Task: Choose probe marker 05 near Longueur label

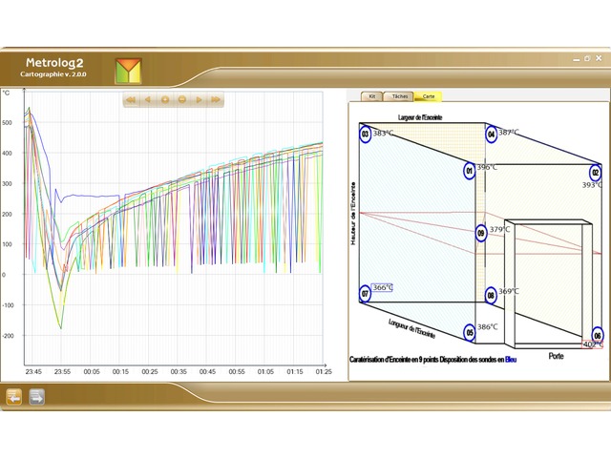Action: pos(469,332)
